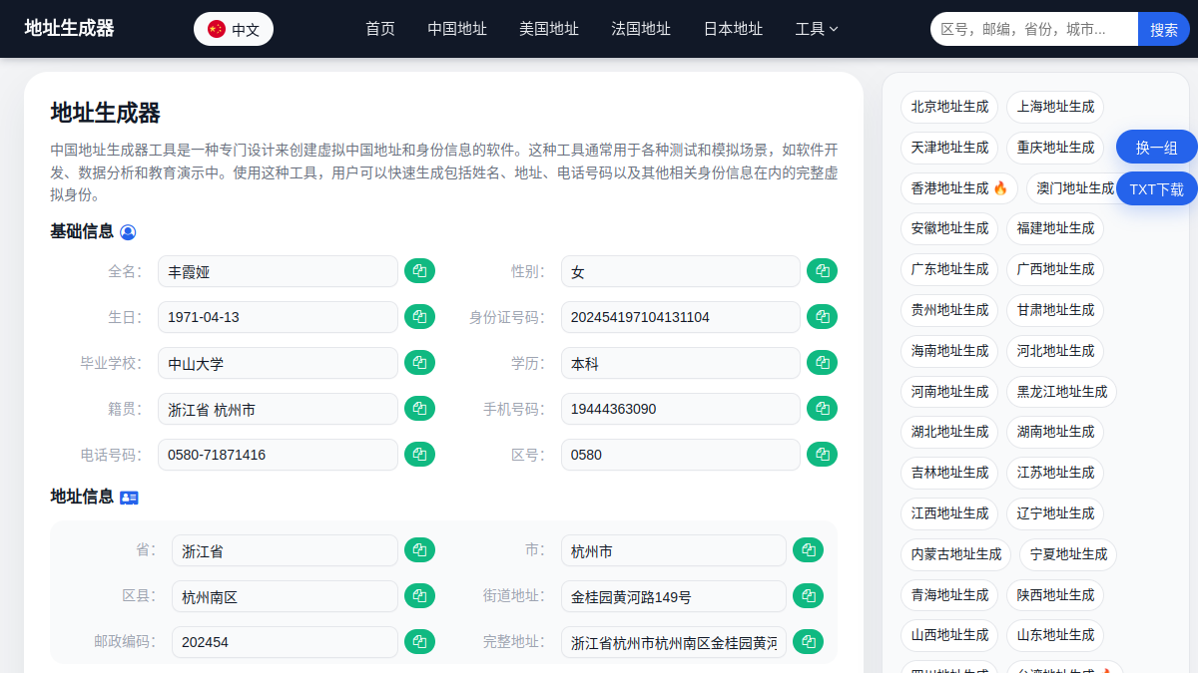Image resolution: width=1198 pixels, height=673 pixels.
Task: Click the ID card icon beside 地址信息
Action: click(129, 498)
